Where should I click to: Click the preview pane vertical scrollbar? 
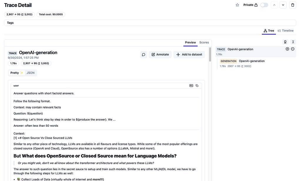[210, 55]
